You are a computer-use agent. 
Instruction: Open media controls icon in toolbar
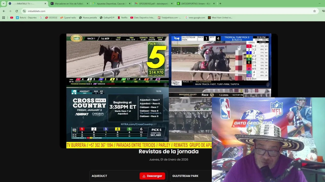[323, 11]
